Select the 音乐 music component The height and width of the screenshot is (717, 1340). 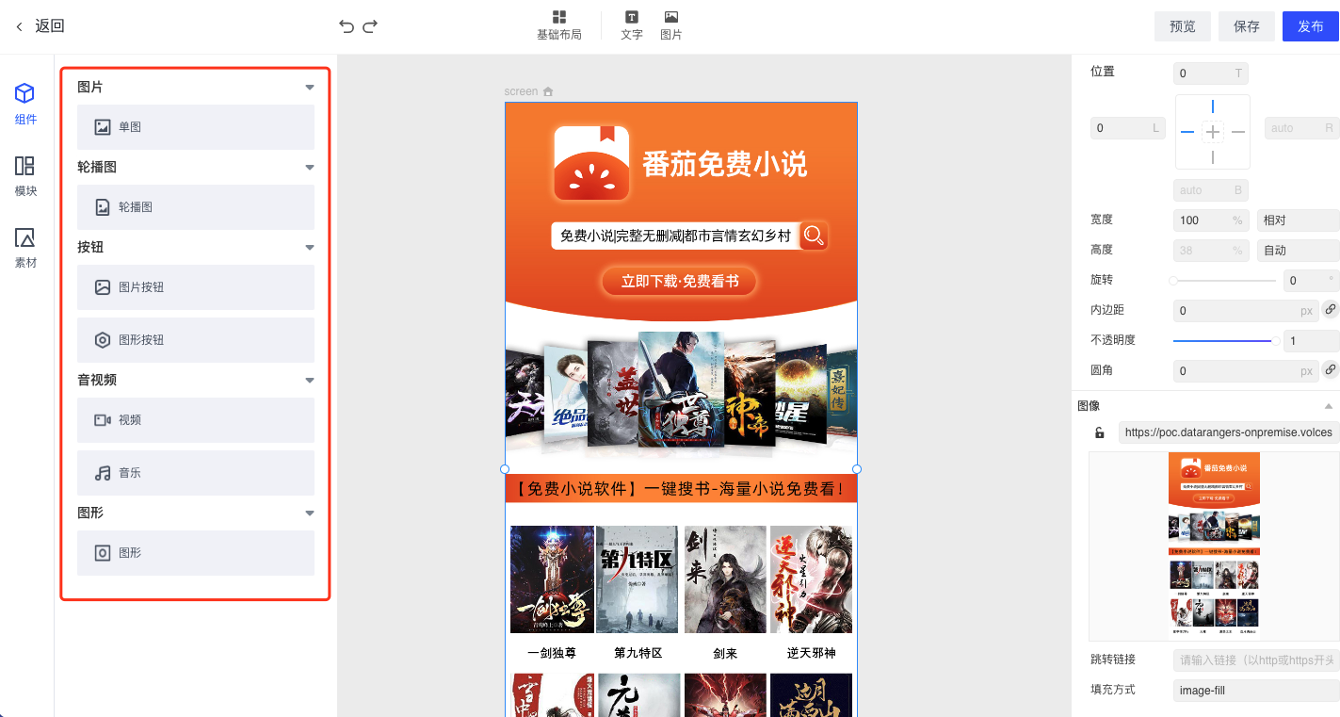tap(196, 473)
